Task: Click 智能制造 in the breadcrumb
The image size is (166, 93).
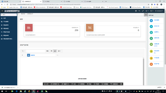Action: coord(23,14)
